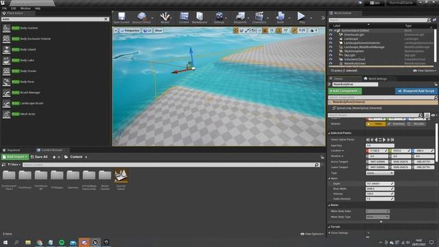
Task: Toggle scale snapping icon in viewport
Action: click(x=294, y=30)
